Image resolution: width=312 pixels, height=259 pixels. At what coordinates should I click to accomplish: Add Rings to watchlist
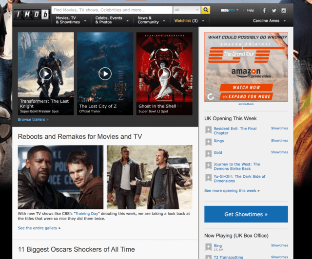coord(208,142)
